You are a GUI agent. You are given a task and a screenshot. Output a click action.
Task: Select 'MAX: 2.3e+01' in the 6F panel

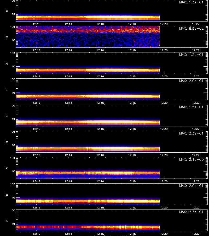point(191,133)
